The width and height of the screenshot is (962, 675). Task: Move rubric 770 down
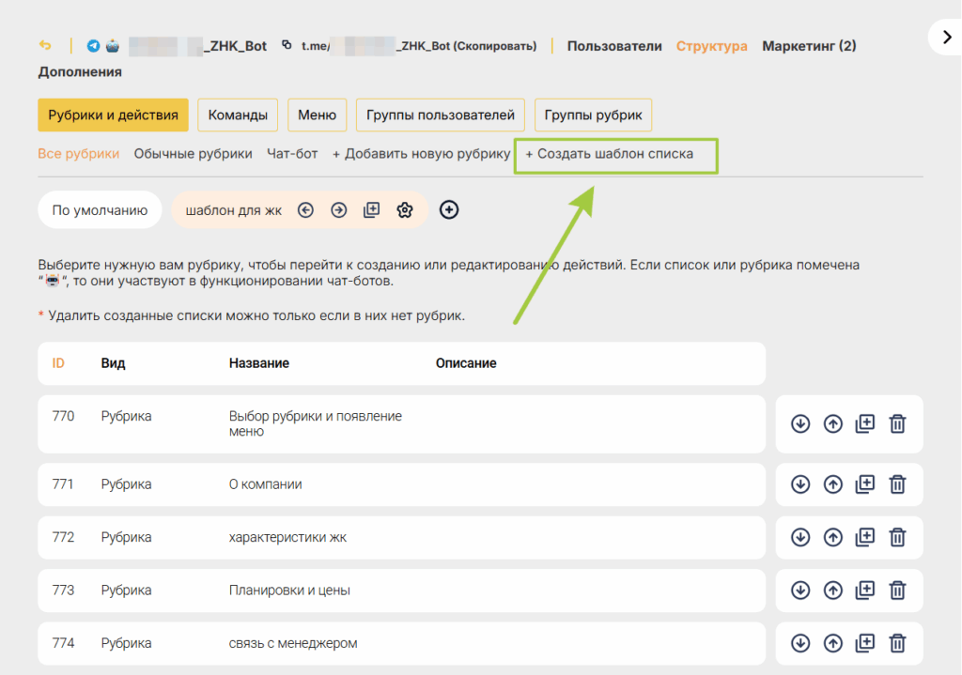click(x=800, y=423)
